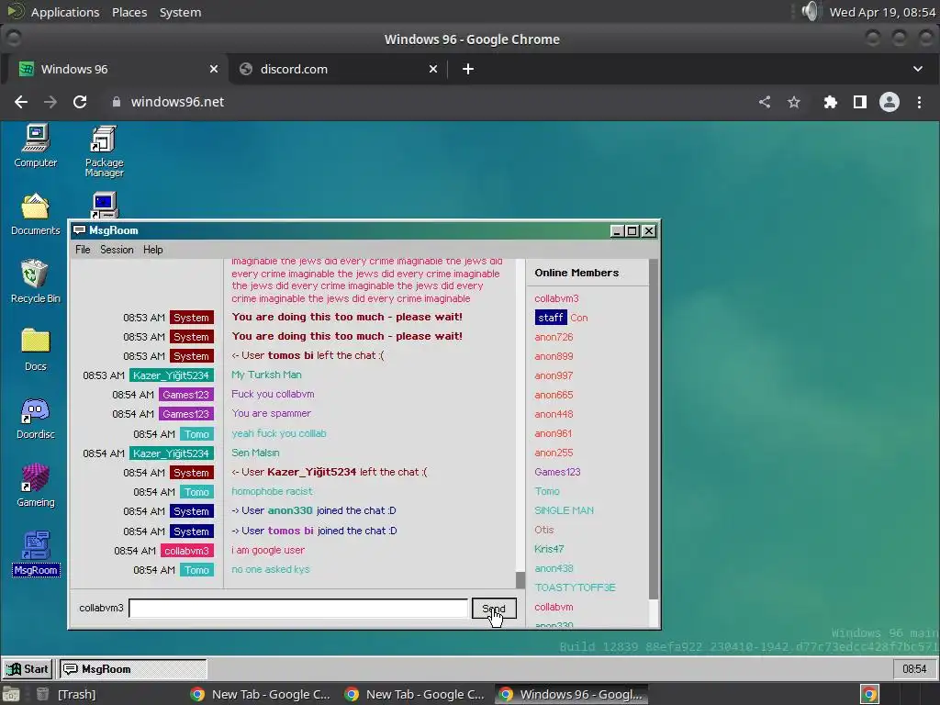Open the Package Manager desktop icon
Screen dimensions: 940x705
point(104,151)
